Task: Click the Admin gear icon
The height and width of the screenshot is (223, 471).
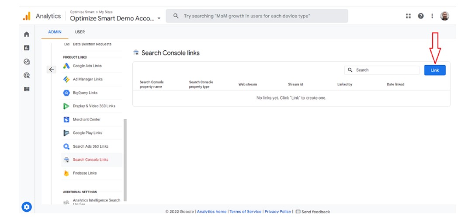Action: click(x=27, y=207)
